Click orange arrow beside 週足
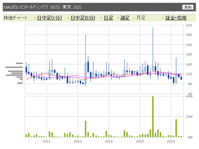Viewport: 199px width, 149px height. (x=118, y=18)
